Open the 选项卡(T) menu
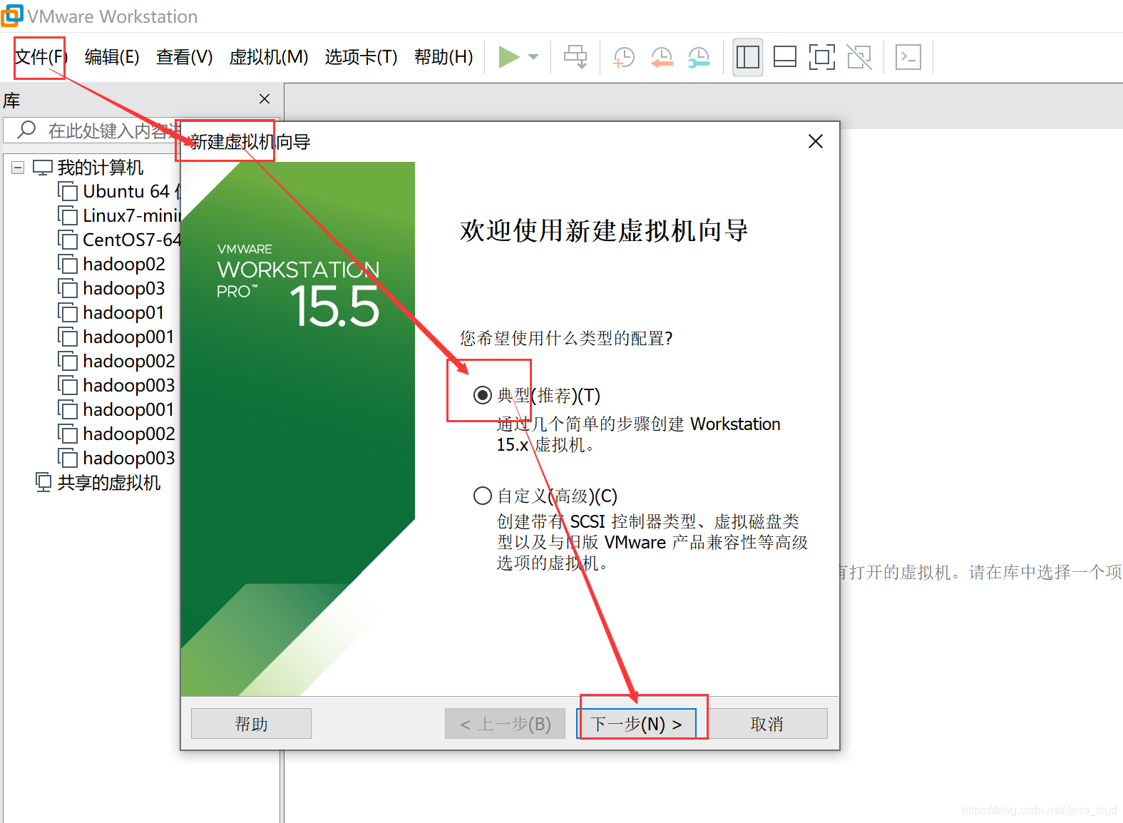The width and height of the screenshot is (1123, 823). 361,57
